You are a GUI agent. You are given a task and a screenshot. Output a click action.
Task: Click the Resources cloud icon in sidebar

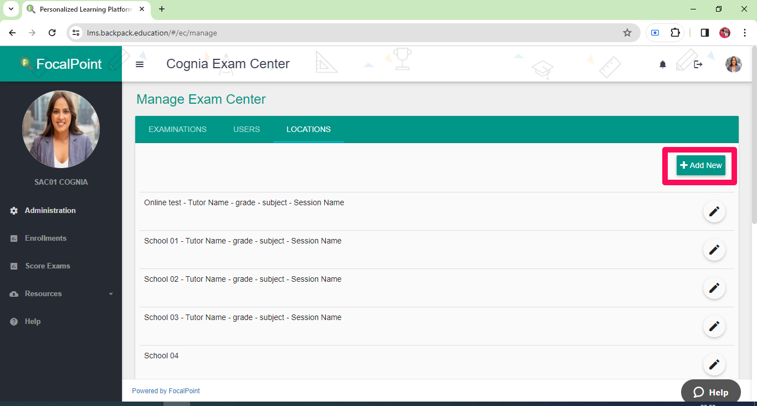pyautogui.click(x=14, y=294)
